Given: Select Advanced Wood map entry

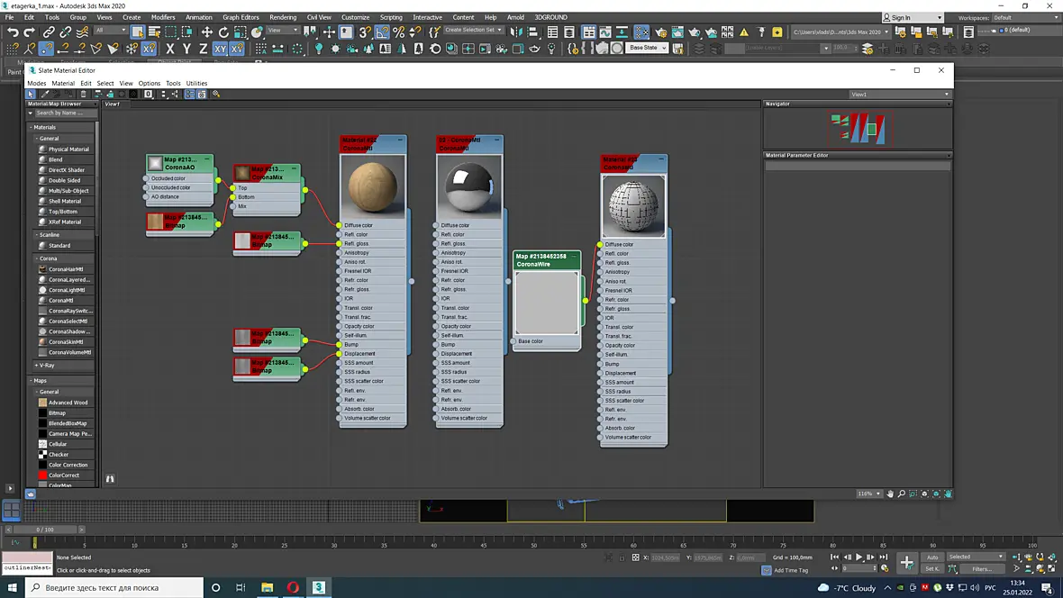Looking at the screenshot, I should point(68,403).
